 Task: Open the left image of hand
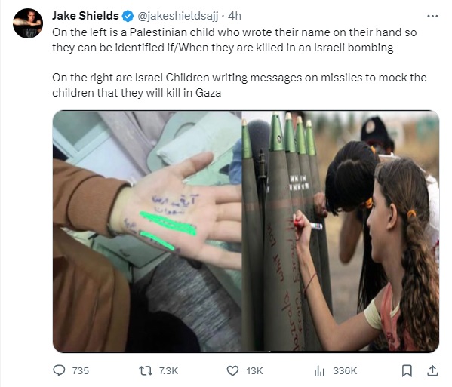(147, 232)
